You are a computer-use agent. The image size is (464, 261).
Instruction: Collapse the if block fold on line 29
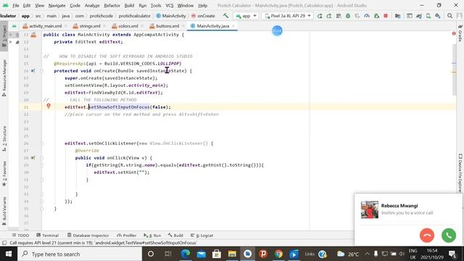click(42, 165)
